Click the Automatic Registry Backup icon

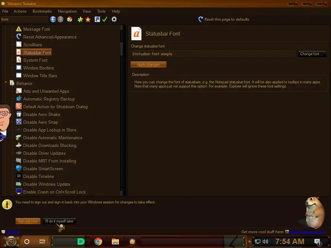19,98
